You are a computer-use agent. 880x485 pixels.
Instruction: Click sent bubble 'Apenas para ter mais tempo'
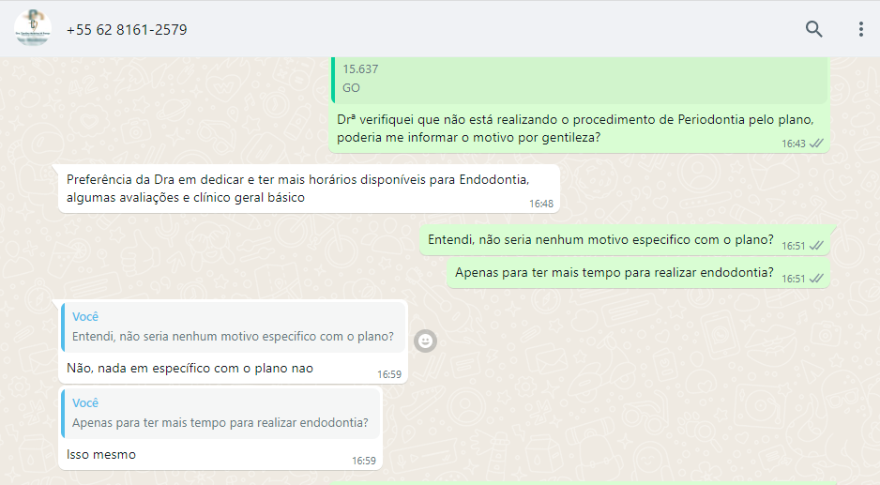638,273
